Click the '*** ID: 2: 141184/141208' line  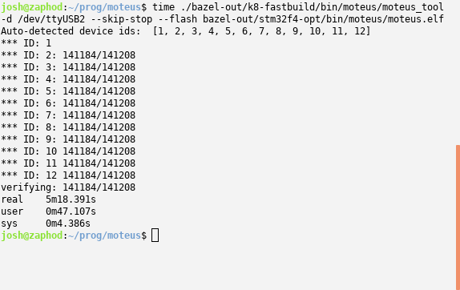tap(68, 55)
